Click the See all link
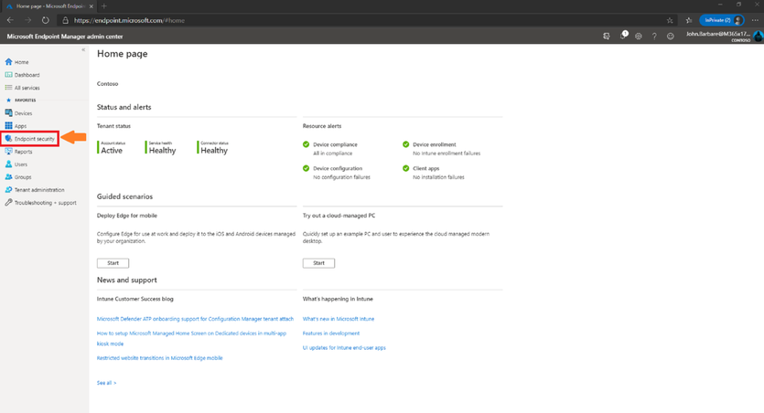This screenshot has height=413, width=764. pos(106,384)
